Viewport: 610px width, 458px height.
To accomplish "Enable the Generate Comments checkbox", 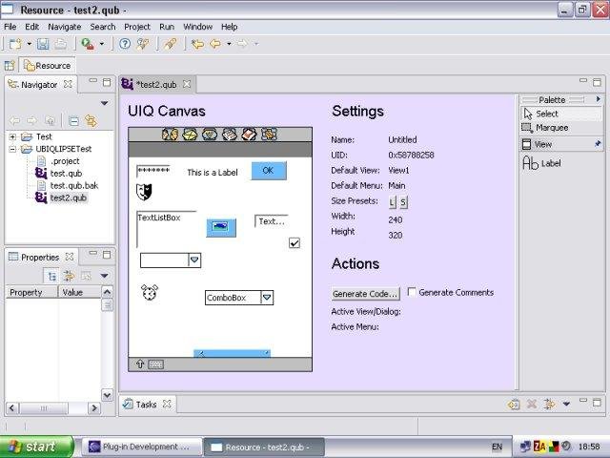I will pyautogui.click(x=412, y=292).
